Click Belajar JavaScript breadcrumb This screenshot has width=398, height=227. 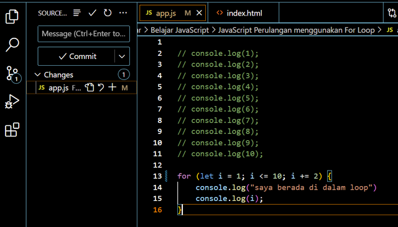click(180, 30)
